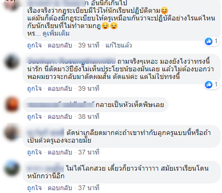Open orange avatar of mushroom-head commenter
This screenshot has width=222, height=193.
[12, 105]
